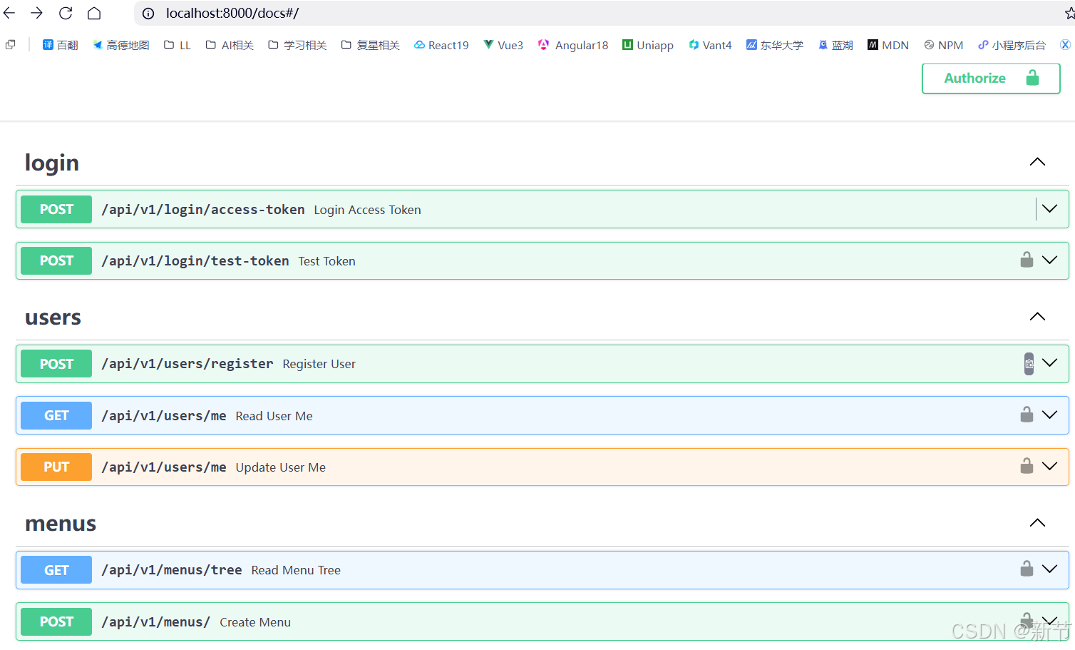1075x650 pixels.
Task: Open the 复星相关 bookmark folder
Action: tap(370, 45)
